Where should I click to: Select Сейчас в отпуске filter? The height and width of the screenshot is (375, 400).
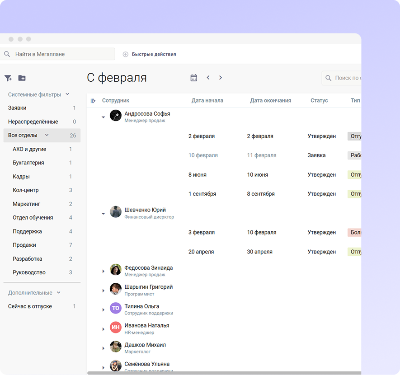42,306
